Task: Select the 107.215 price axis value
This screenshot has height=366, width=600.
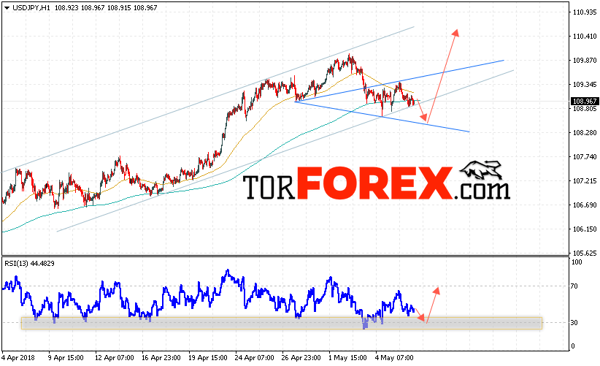Action: 585,181
